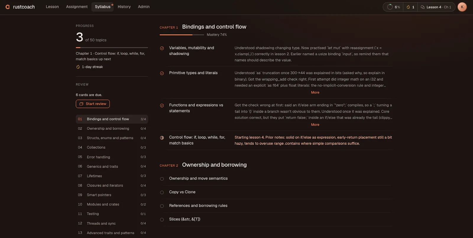This screenshot has width=473, height=238.
Task: Expand More under Primitive types notes
Action: [315, 93]
